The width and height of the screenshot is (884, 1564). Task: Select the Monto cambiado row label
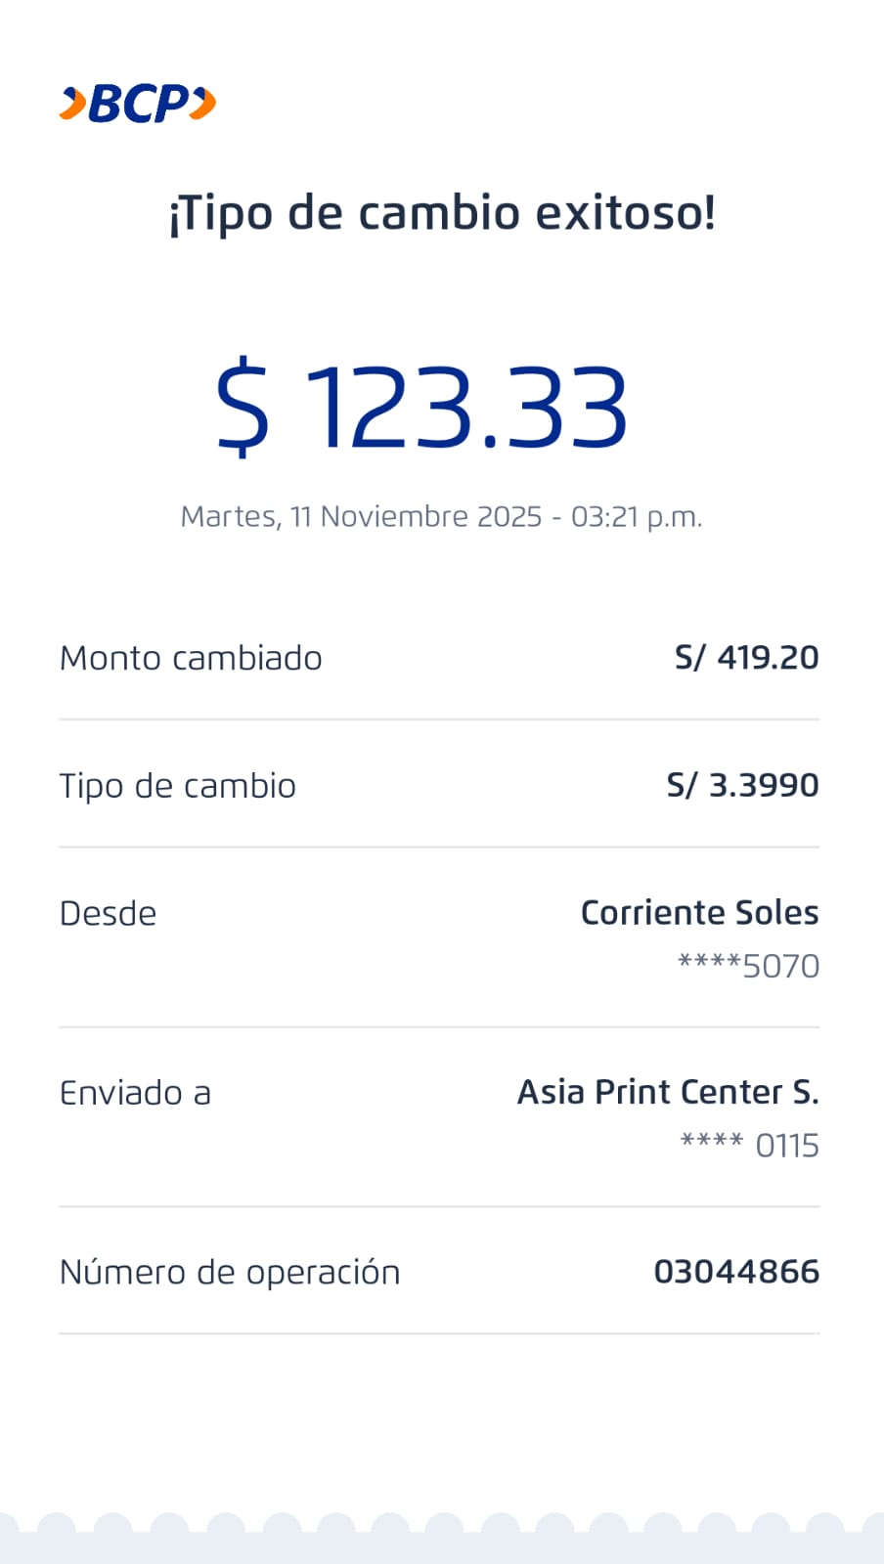pyautogui.click(x=191, y=658)
